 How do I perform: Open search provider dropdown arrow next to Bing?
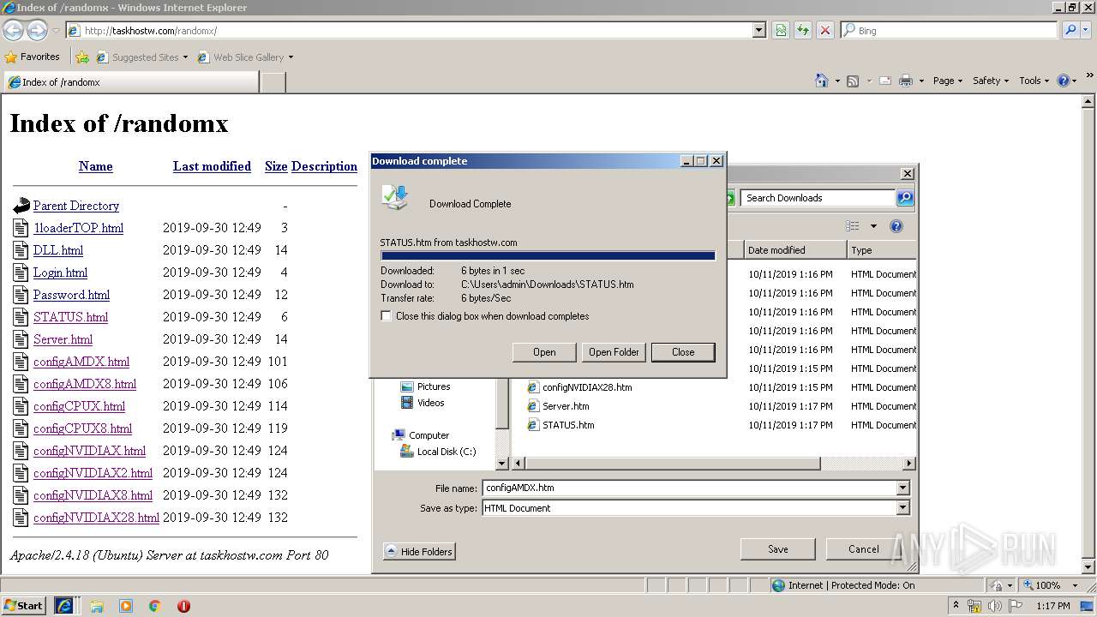coord(1086,30)
